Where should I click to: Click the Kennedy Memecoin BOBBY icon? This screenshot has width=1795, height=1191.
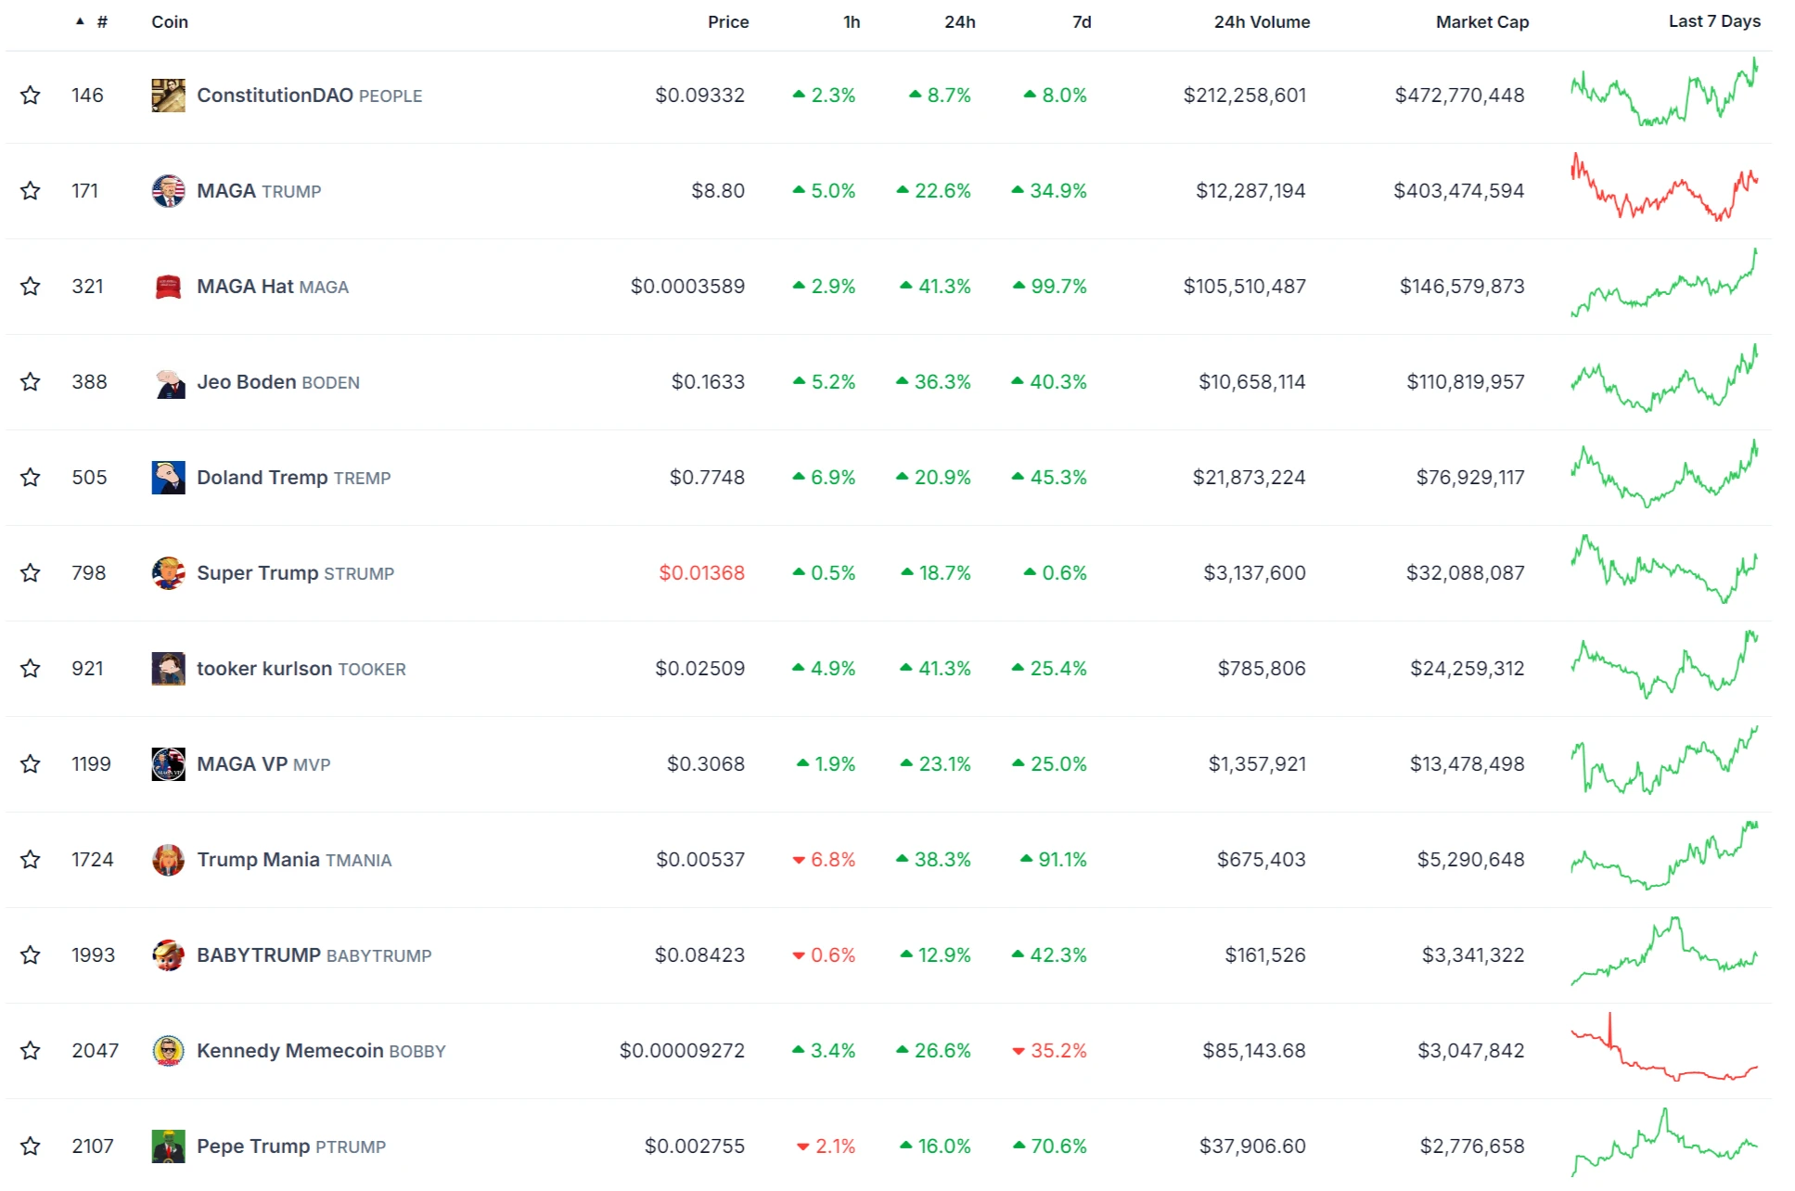tap(168, 1051)
